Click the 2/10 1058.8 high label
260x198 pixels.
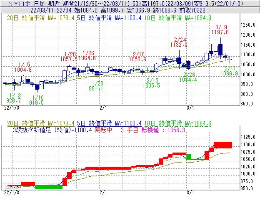pos(137,57)
